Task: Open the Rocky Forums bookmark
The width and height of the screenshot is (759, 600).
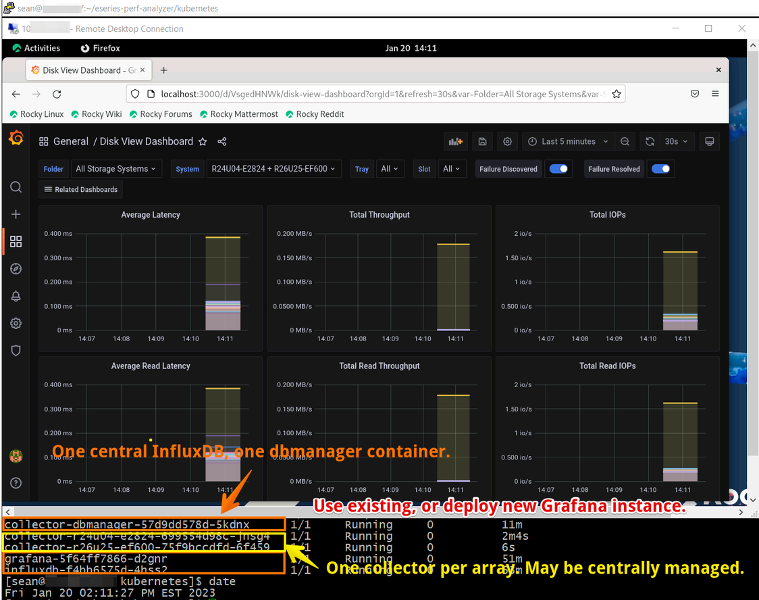Action: (x=160, y=114)
